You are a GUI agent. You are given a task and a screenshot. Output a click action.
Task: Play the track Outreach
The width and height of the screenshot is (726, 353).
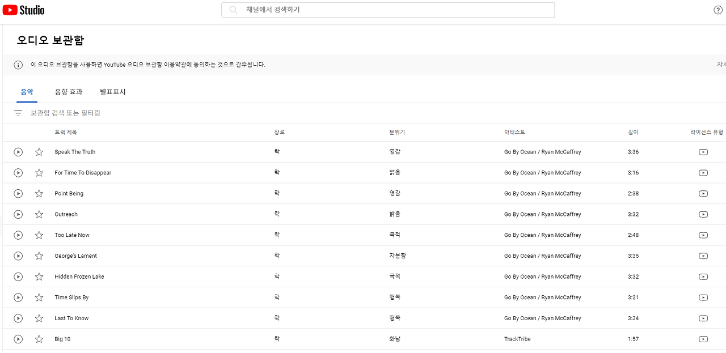tap(18, 214)
